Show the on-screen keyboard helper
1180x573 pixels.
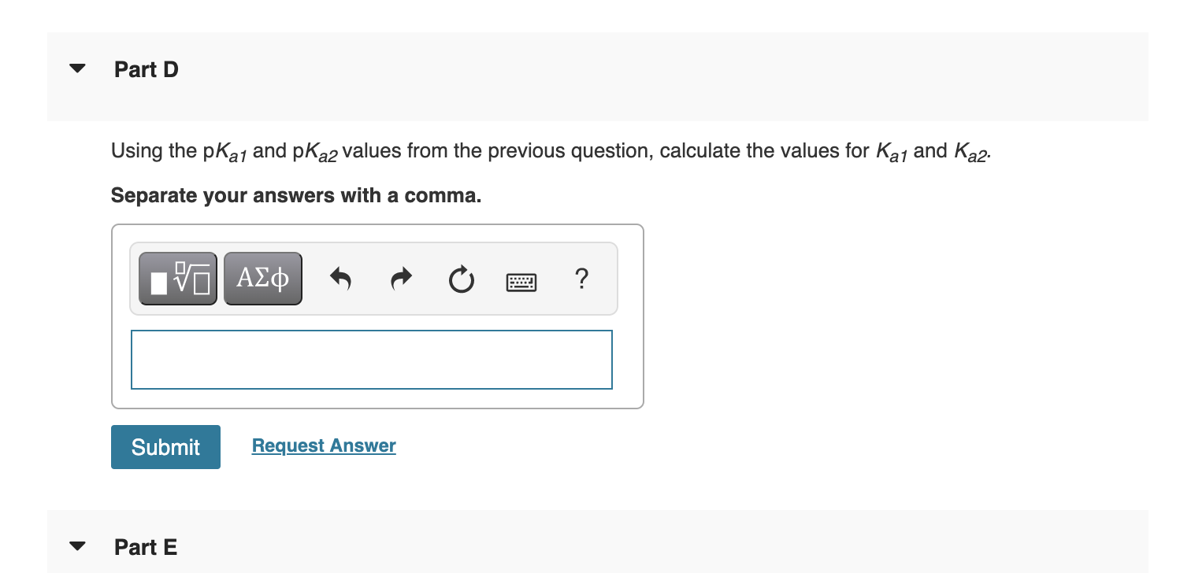point(521,281)
